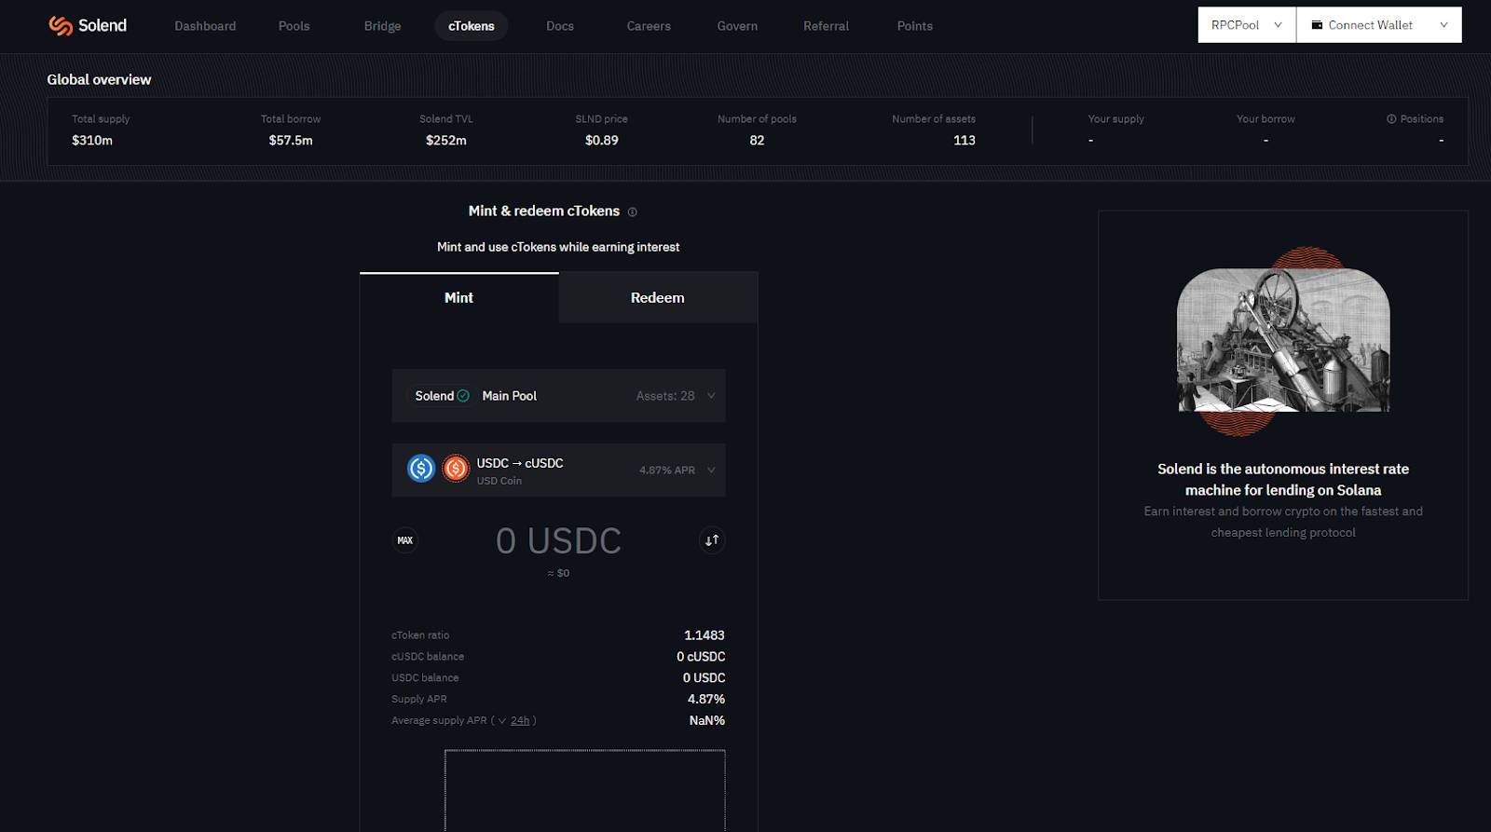Expand the Connect Wallet dropdown arrow
The image size is (1491, 832).
[1443, 25]
